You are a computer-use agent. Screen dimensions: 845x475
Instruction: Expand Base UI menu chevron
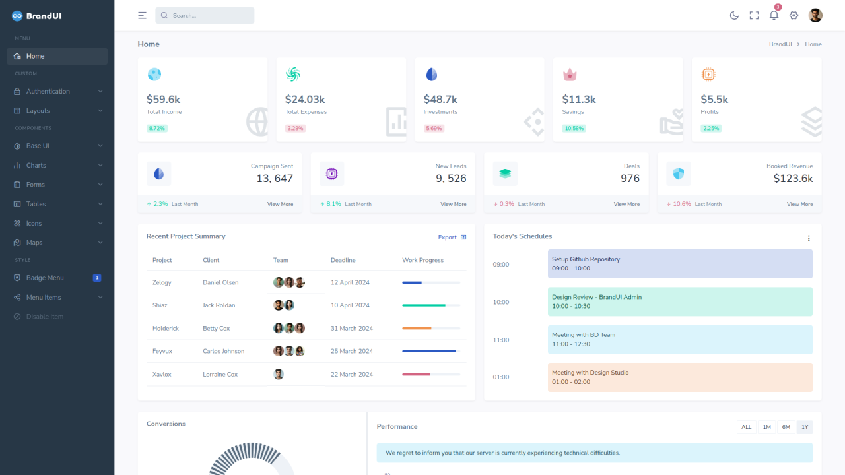[x=100, y=146]
